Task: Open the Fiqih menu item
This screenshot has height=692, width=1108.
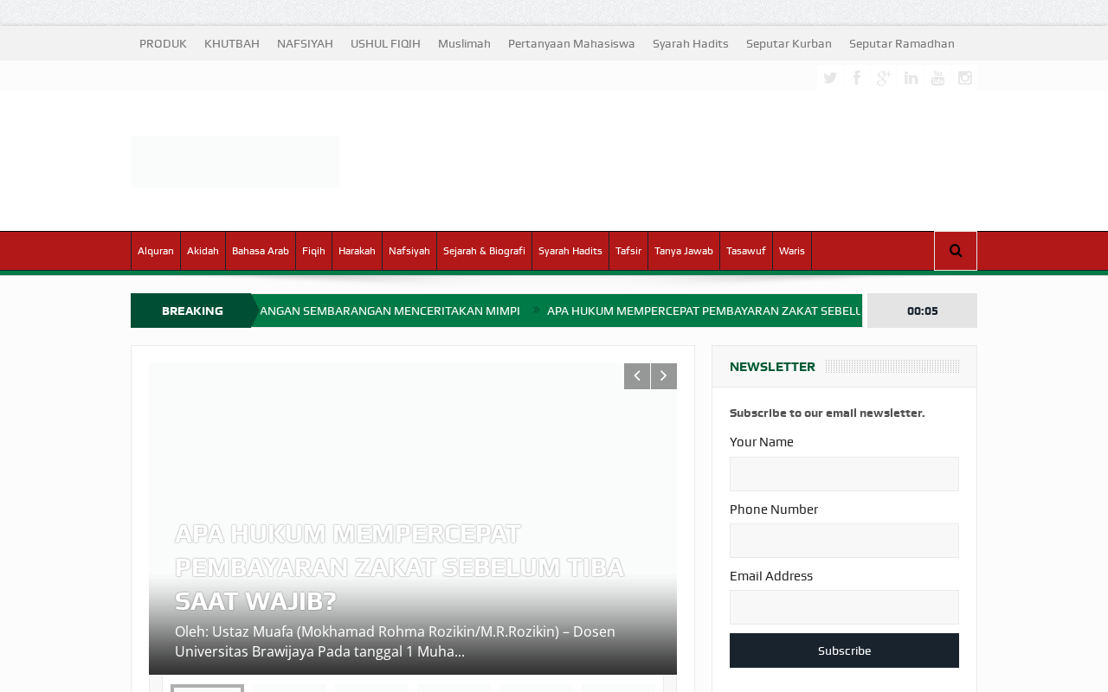Action: [x=313, y=251]
